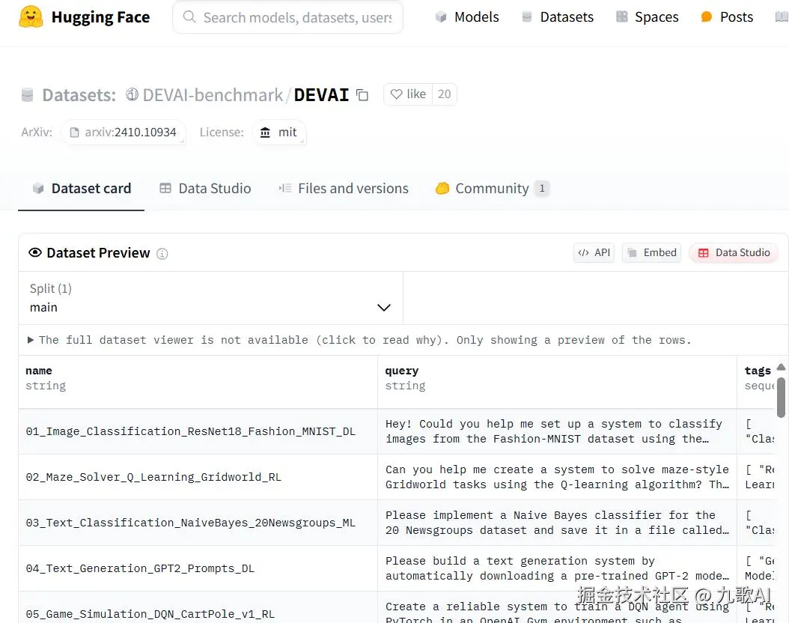The height and width of the screenshot is (623, 789).
Task: Switch to the Community tab
Action: (x=492, y=189)
